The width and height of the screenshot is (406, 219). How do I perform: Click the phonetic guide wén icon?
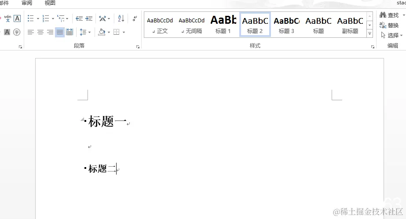click(x=7, y=18)
